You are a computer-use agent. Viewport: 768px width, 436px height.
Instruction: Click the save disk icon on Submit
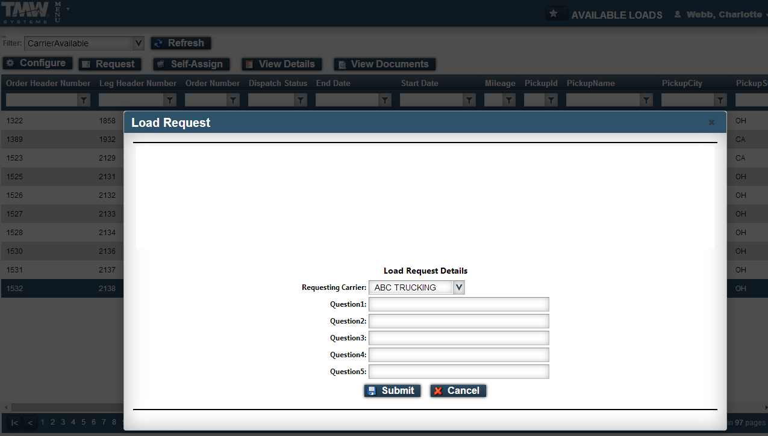coord(371,390)
